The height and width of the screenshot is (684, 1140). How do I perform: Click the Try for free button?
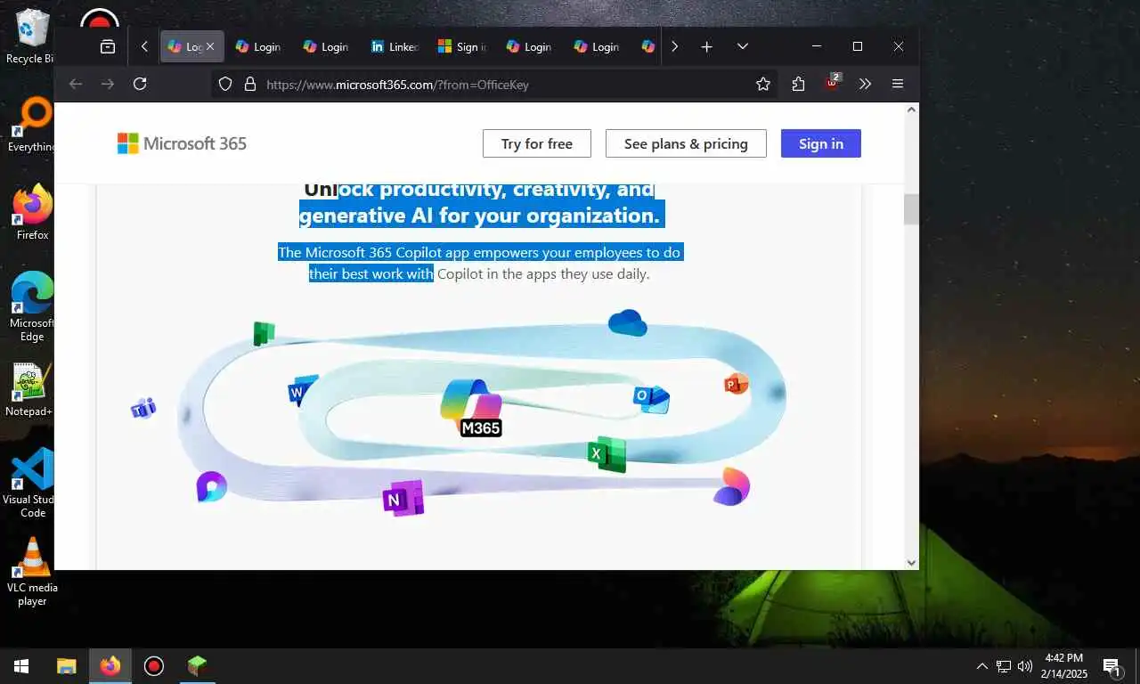click(x=537, y=143)
